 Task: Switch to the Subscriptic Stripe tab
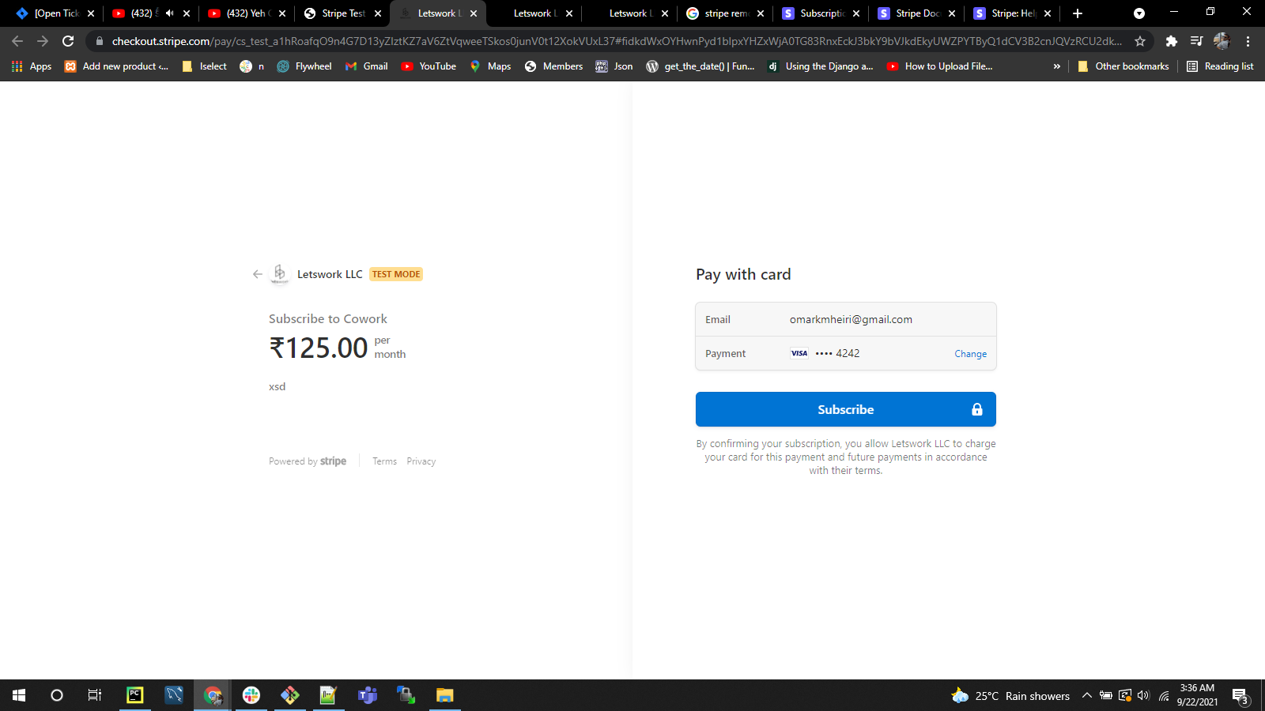[821, 13]
